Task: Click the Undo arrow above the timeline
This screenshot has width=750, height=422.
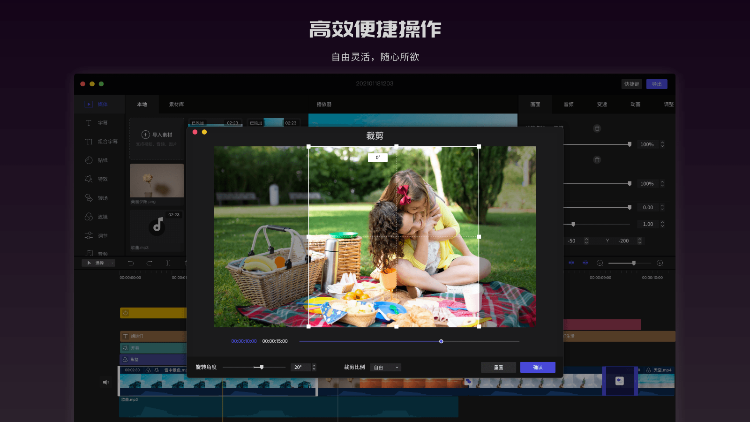Action: point(131,263)
